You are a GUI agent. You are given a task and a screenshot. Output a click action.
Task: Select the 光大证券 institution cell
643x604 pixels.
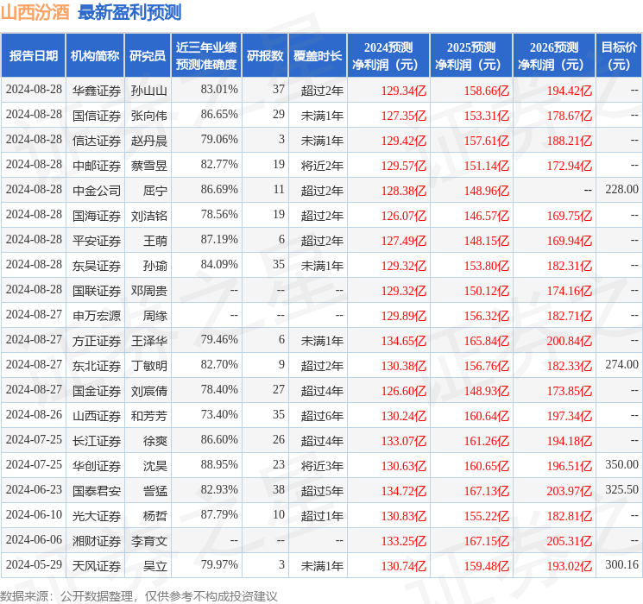(x=97, y=516)
